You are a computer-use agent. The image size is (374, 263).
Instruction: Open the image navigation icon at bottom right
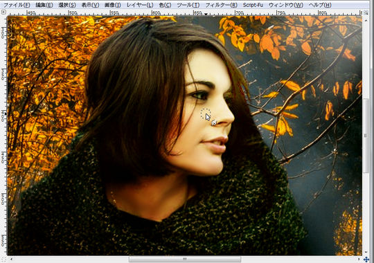[x=366, y=259]
